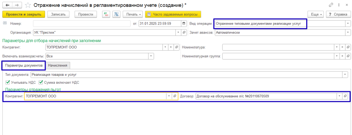Expand the filter Контрагент dropdown
352x135 pixels.
pos(165,47)
